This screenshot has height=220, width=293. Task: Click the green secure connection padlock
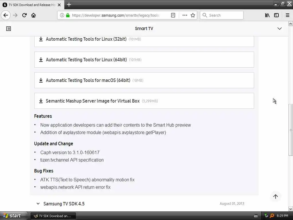[68, 15]
